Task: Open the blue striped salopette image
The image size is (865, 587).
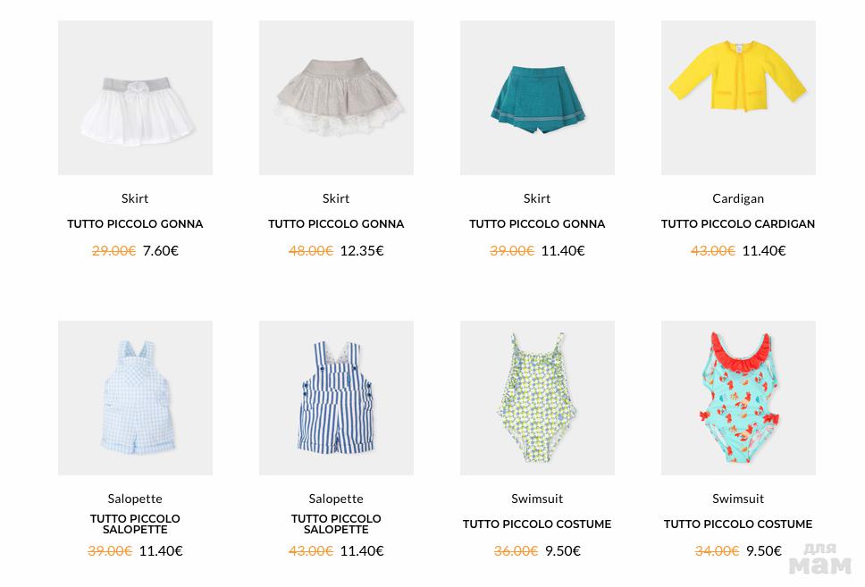Action: pos(336,398)
